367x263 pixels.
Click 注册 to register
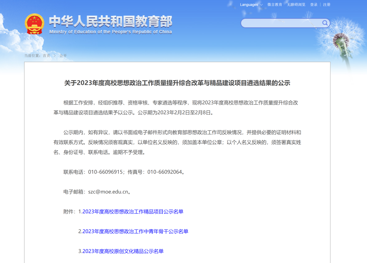pos(327,5)
